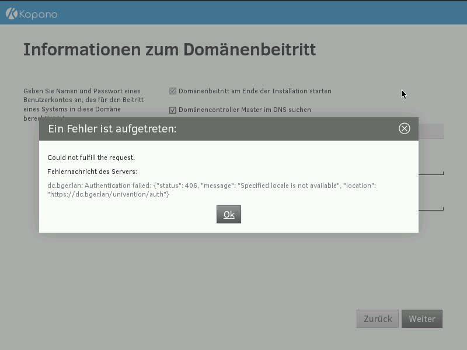Uncheck 'Domänencontroller Master im DNS suchen' checkbox
This screenshot has height=350, width=467.
pyautogui.click(x=173, y=110)
